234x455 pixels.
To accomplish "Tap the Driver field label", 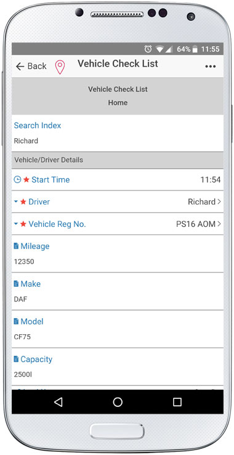I will (x=39, y=202).
